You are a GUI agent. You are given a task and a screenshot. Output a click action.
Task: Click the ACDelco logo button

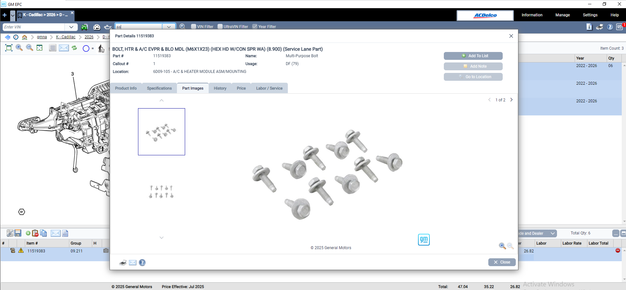(x=485, y=15)
